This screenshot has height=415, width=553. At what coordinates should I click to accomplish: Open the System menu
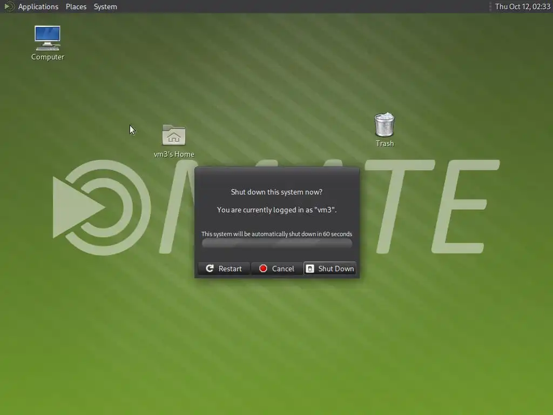pyautogui.click(x=105, y=6)
